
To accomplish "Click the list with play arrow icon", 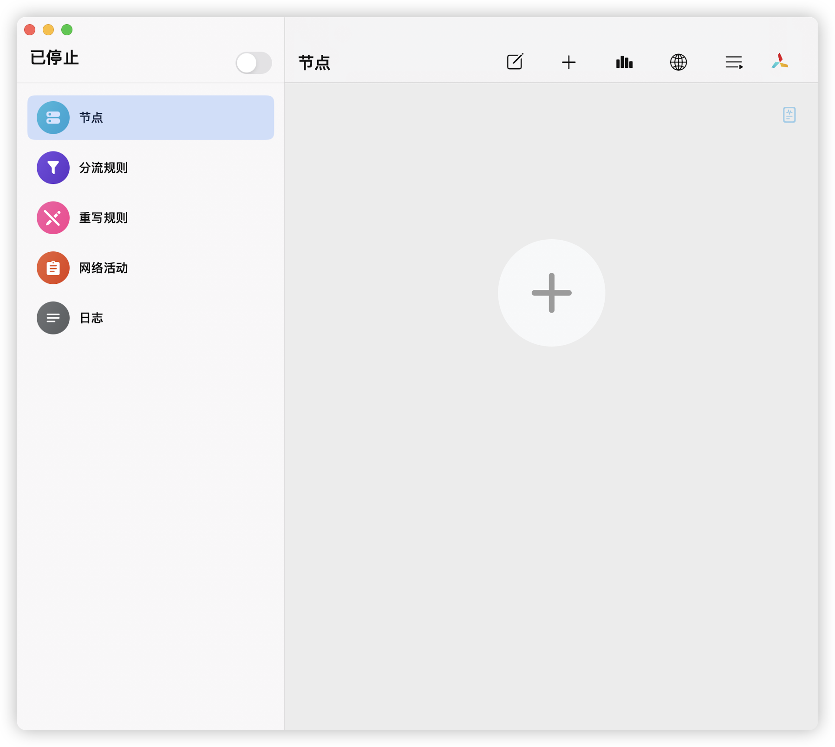I will pyautogui.click(x=734, y=62).
